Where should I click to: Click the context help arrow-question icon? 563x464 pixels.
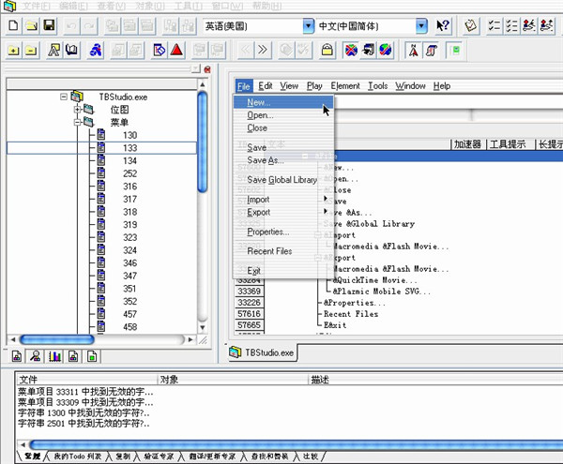[x=443, y=25]
